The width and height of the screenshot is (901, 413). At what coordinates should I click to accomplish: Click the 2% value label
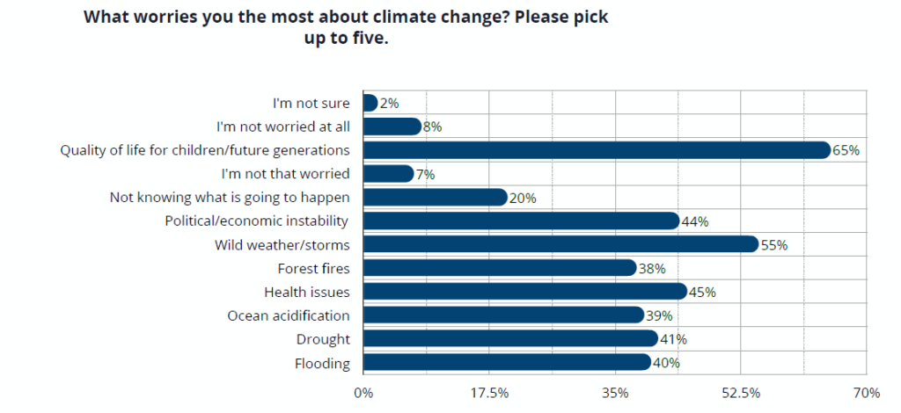click(x=389, y=103)
